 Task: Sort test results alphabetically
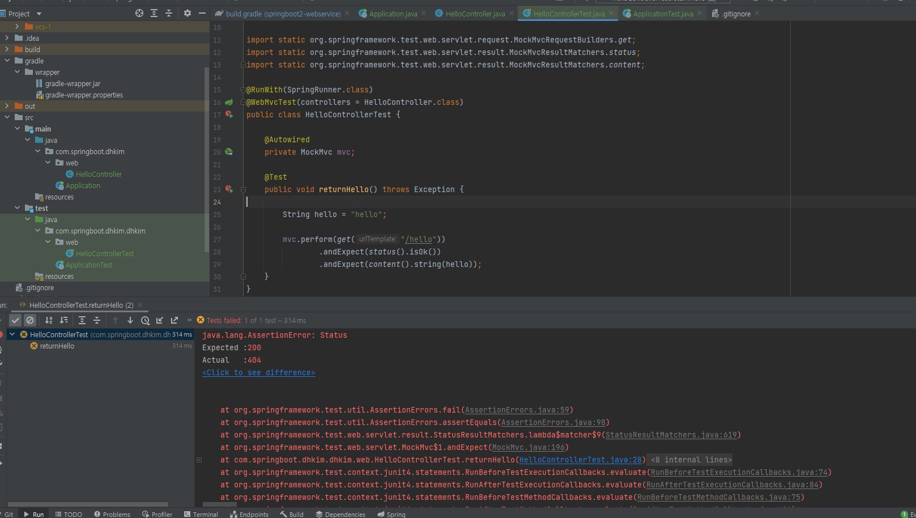49,320
